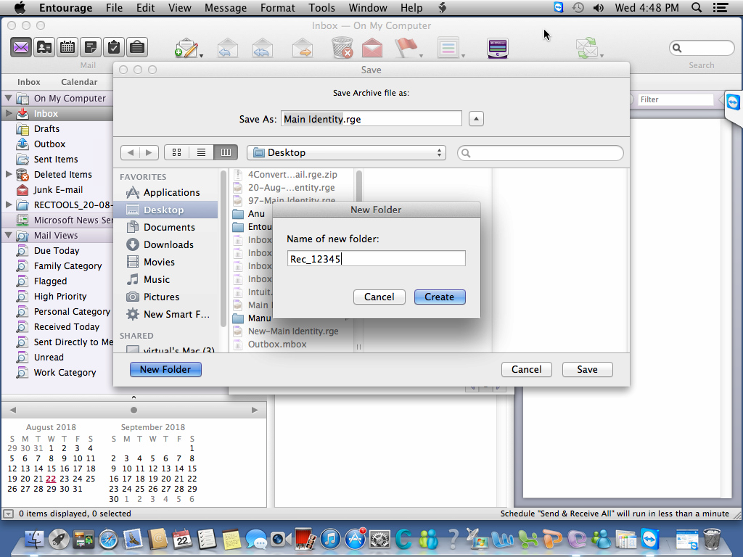Open Tasks view icon in toolbar
Viewport: 743px width, 557px height.
click(x=114, y=47)
